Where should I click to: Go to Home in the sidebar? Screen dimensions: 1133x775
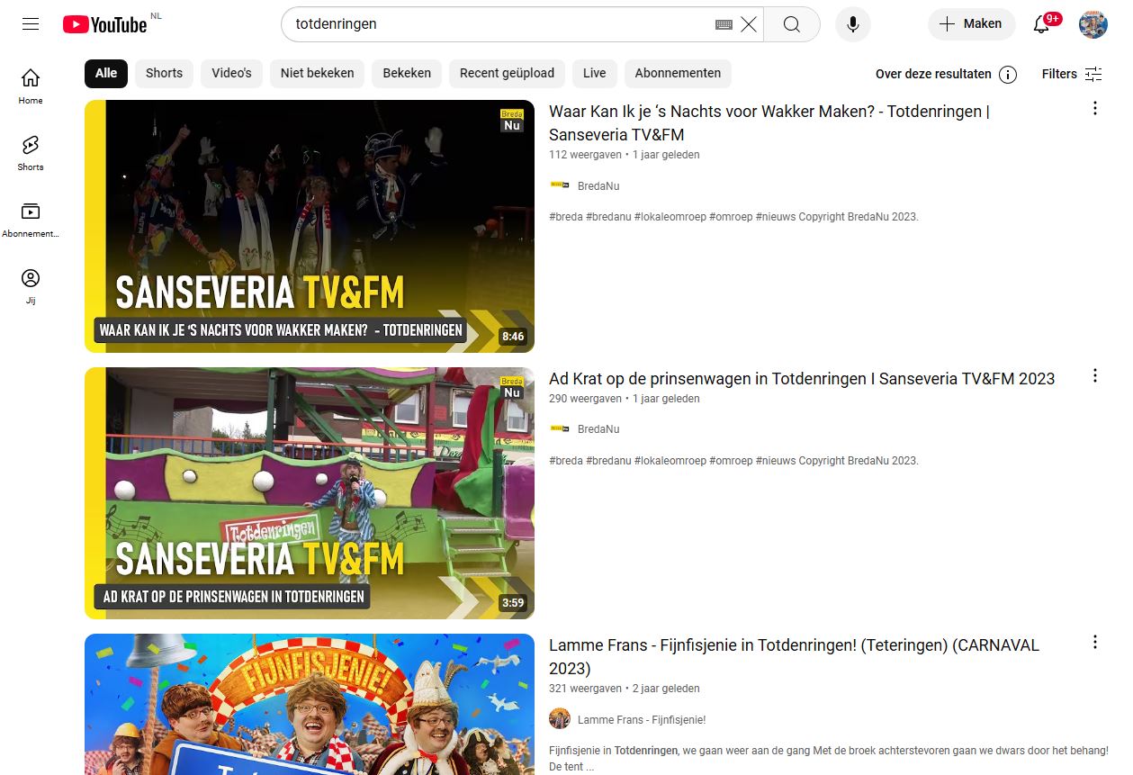click(x=31, y=86)
